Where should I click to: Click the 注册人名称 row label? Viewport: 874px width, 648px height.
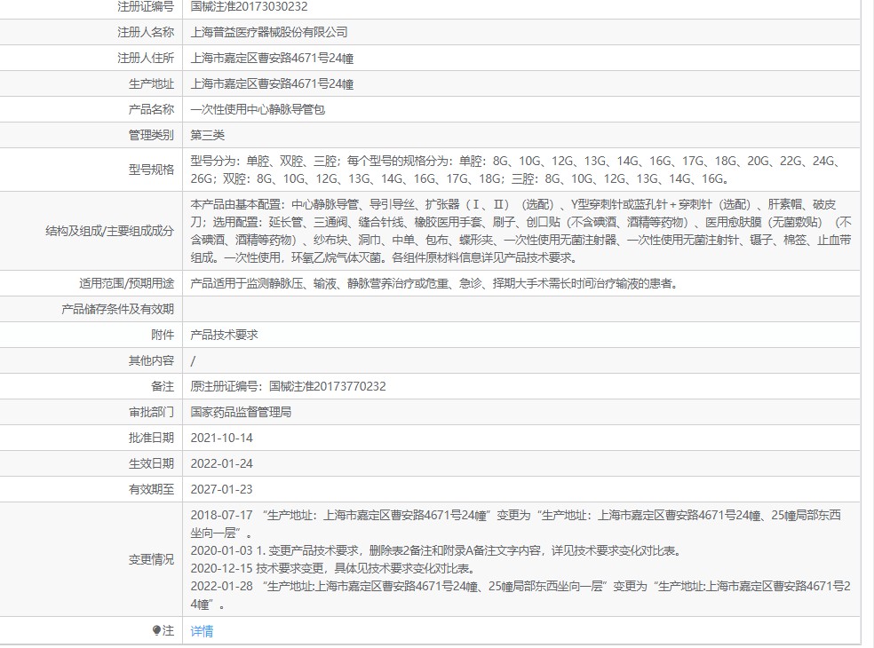coord(146,32)
